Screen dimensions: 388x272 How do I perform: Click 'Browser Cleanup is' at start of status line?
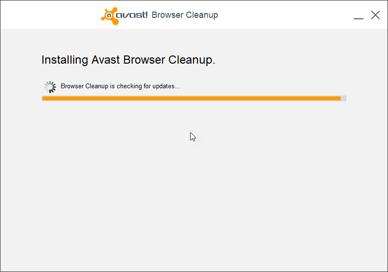click(87, 86)
